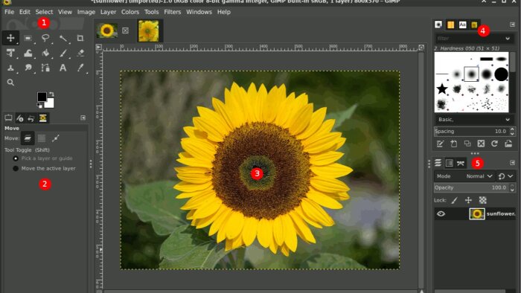Select the Crop tool
Viewport: 521px width, 293px height.
[x=80, y=38]
